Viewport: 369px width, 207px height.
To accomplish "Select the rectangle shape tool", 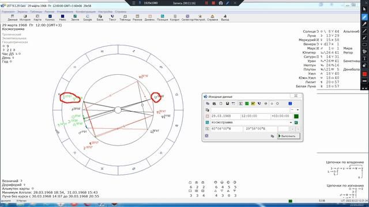I will [364, 45].
